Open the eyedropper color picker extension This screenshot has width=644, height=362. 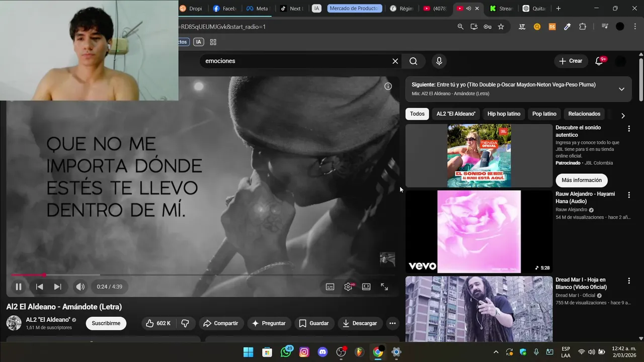coord(568,27)
